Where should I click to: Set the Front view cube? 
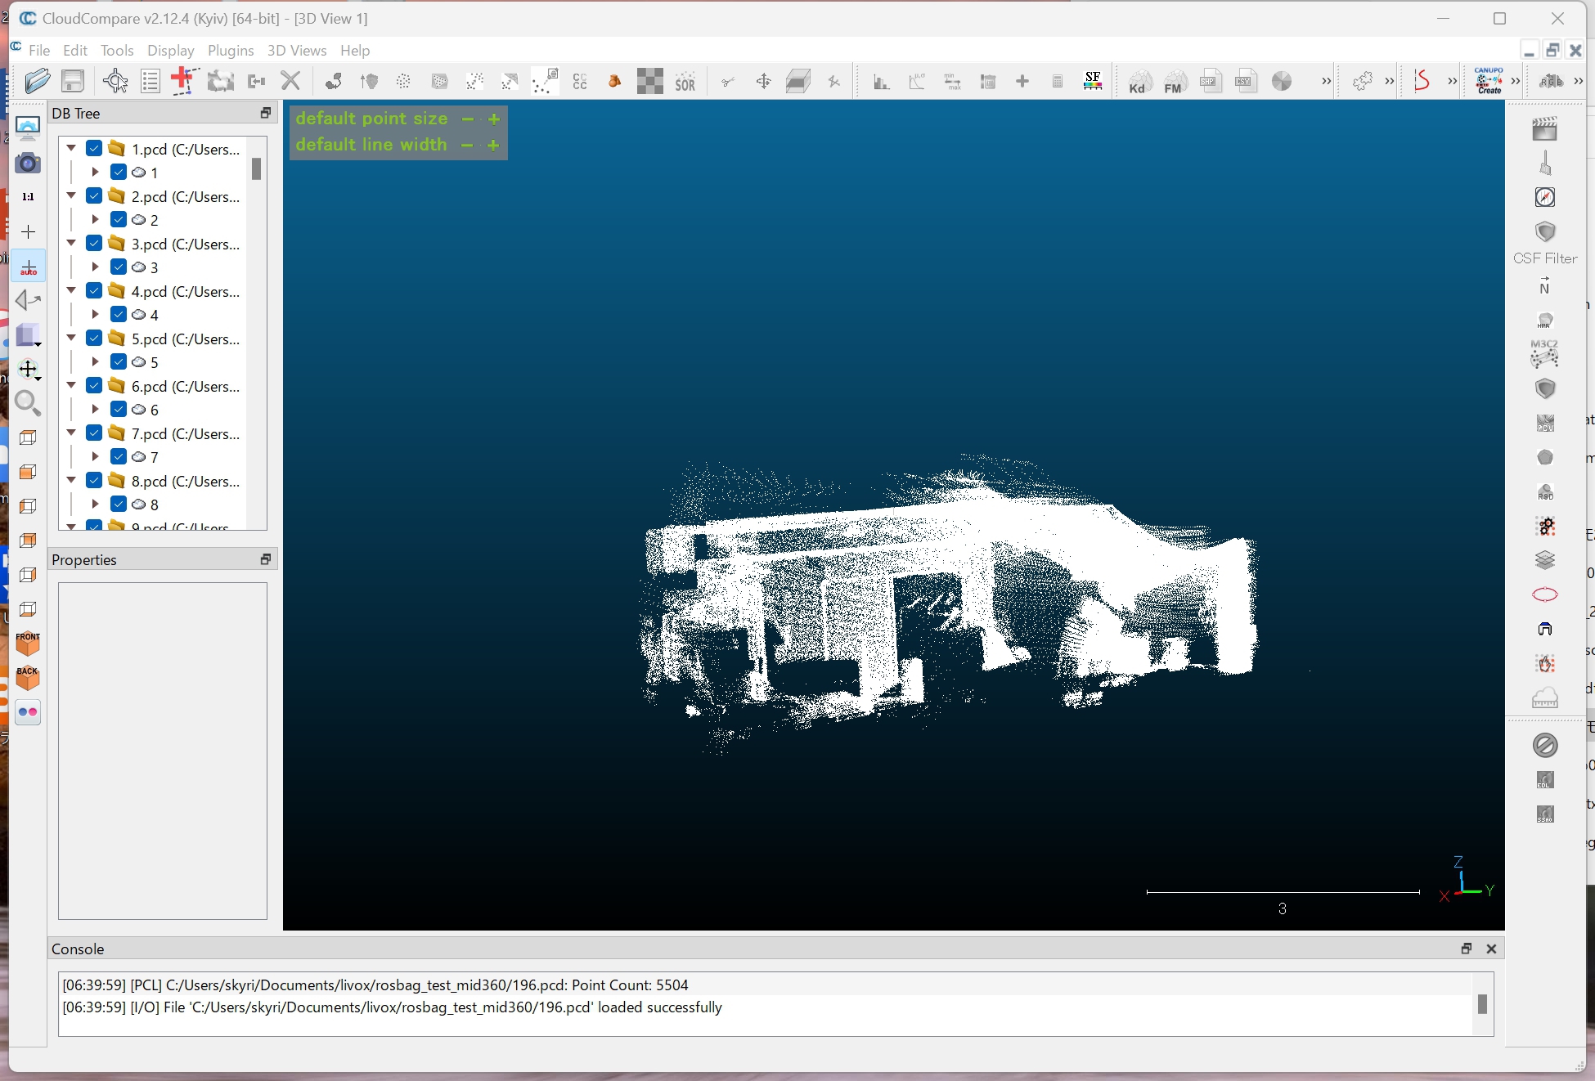pos(28,644)
